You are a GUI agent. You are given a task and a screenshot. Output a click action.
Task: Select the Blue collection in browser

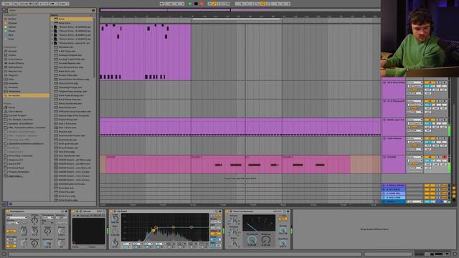tap(11, 35)
